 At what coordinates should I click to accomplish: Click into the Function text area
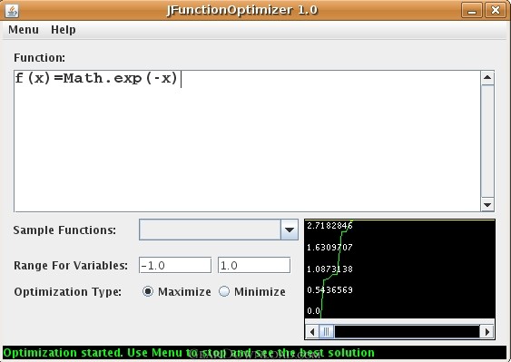pyautogui.click(x=248, y=141)
